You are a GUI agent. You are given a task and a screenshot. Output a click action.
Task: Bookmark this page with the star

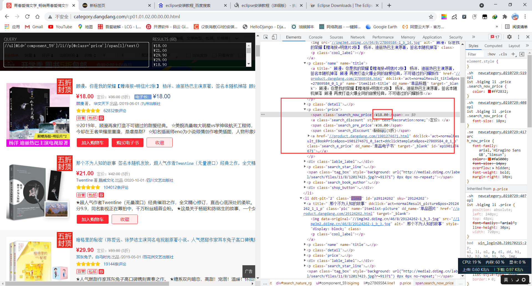[431, 17]
